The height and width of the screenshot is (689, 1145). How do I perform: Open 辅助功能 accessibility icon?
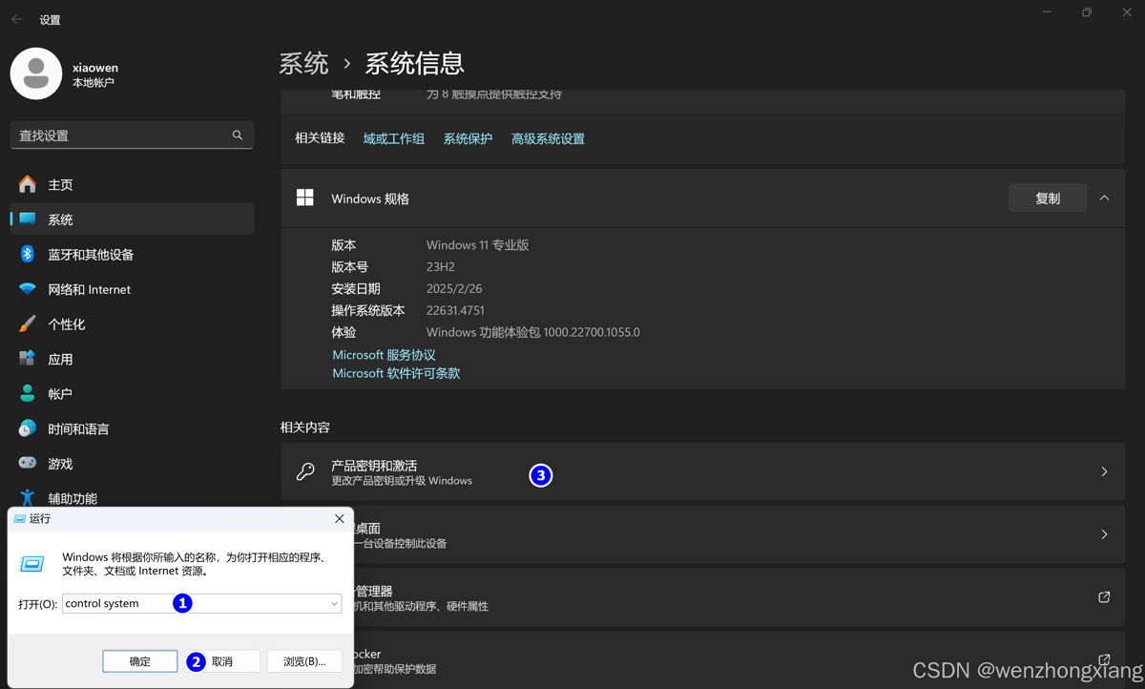pyautogui.click(x=28, y=497)
